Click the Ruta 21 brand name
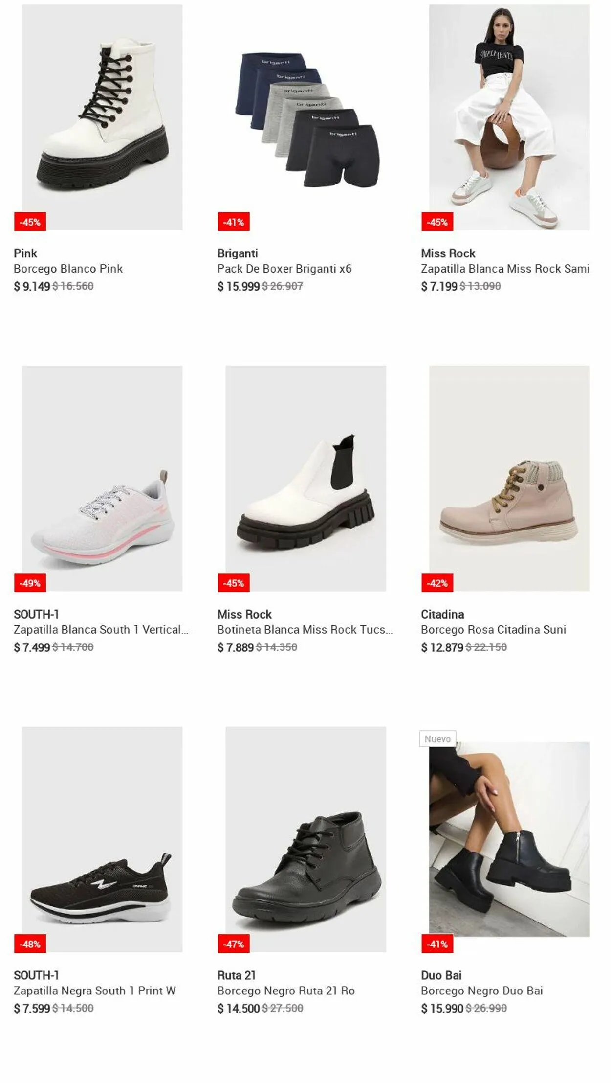This screenshot has height=1083, width=611. tap(237, 975)
